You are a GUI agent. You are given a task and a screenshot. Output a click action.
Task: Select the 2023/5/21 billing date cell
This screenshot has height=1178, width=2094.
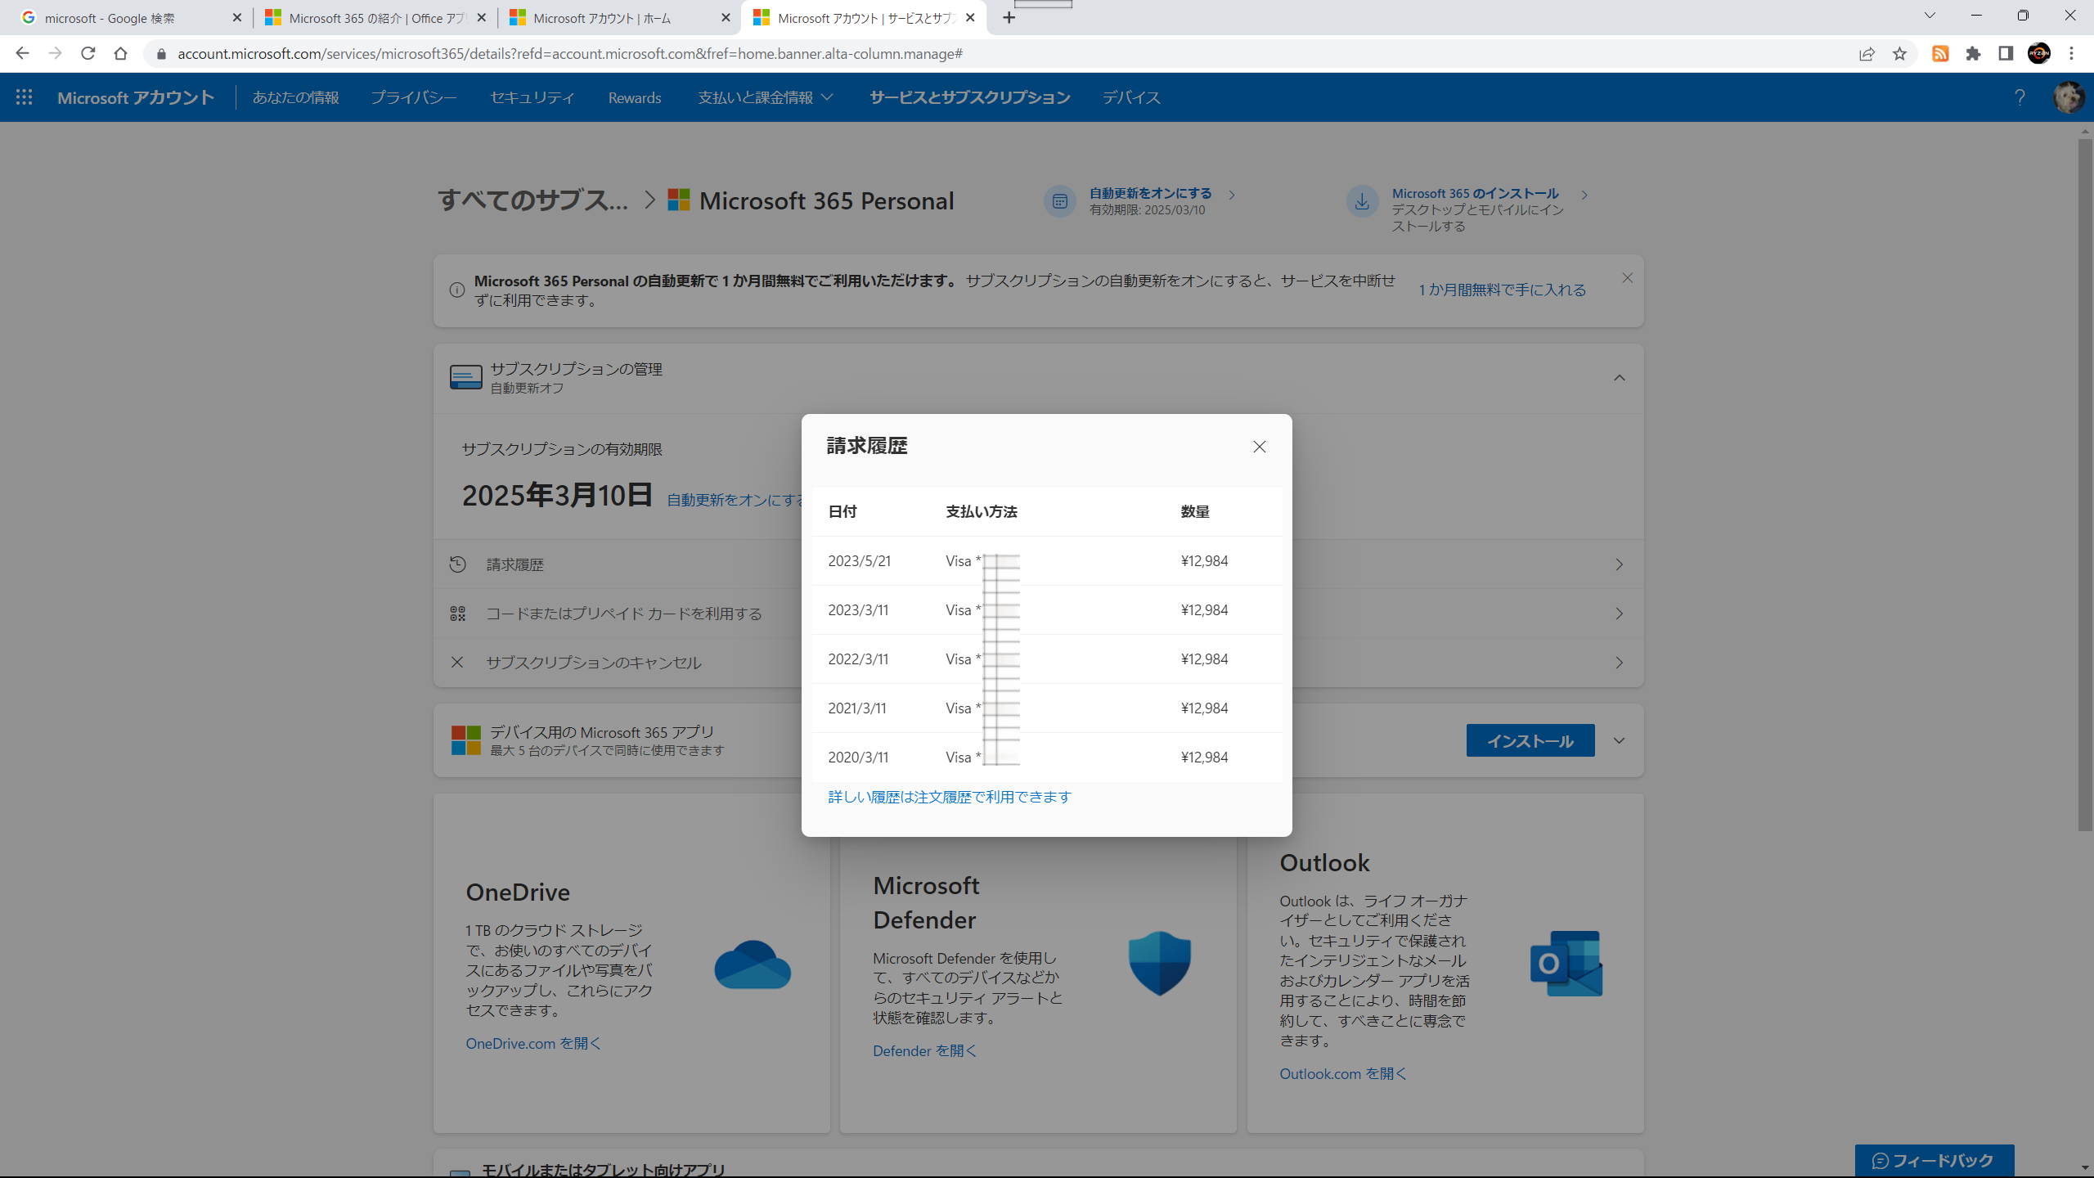(859, 561)
